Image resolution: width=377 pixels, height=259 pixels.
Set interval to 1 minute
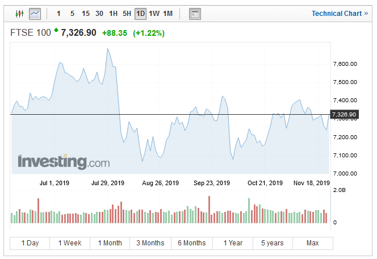[x=58, y=14]
